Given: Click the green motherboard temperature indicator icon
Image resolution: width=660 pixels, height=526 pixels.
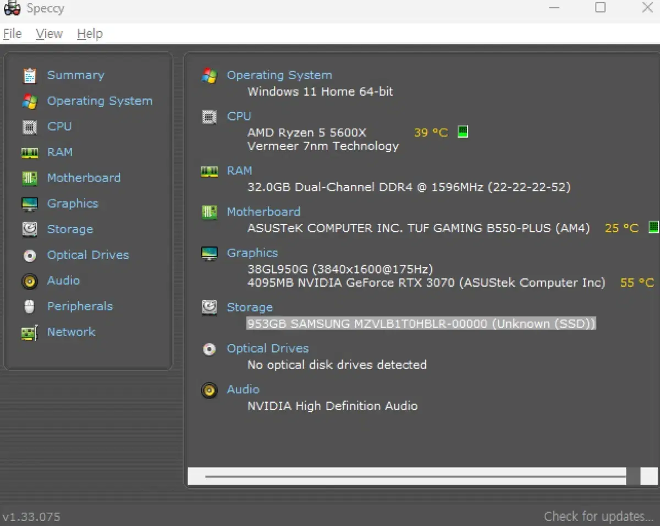Looking at the screenshot, I should tap(653, 227).
